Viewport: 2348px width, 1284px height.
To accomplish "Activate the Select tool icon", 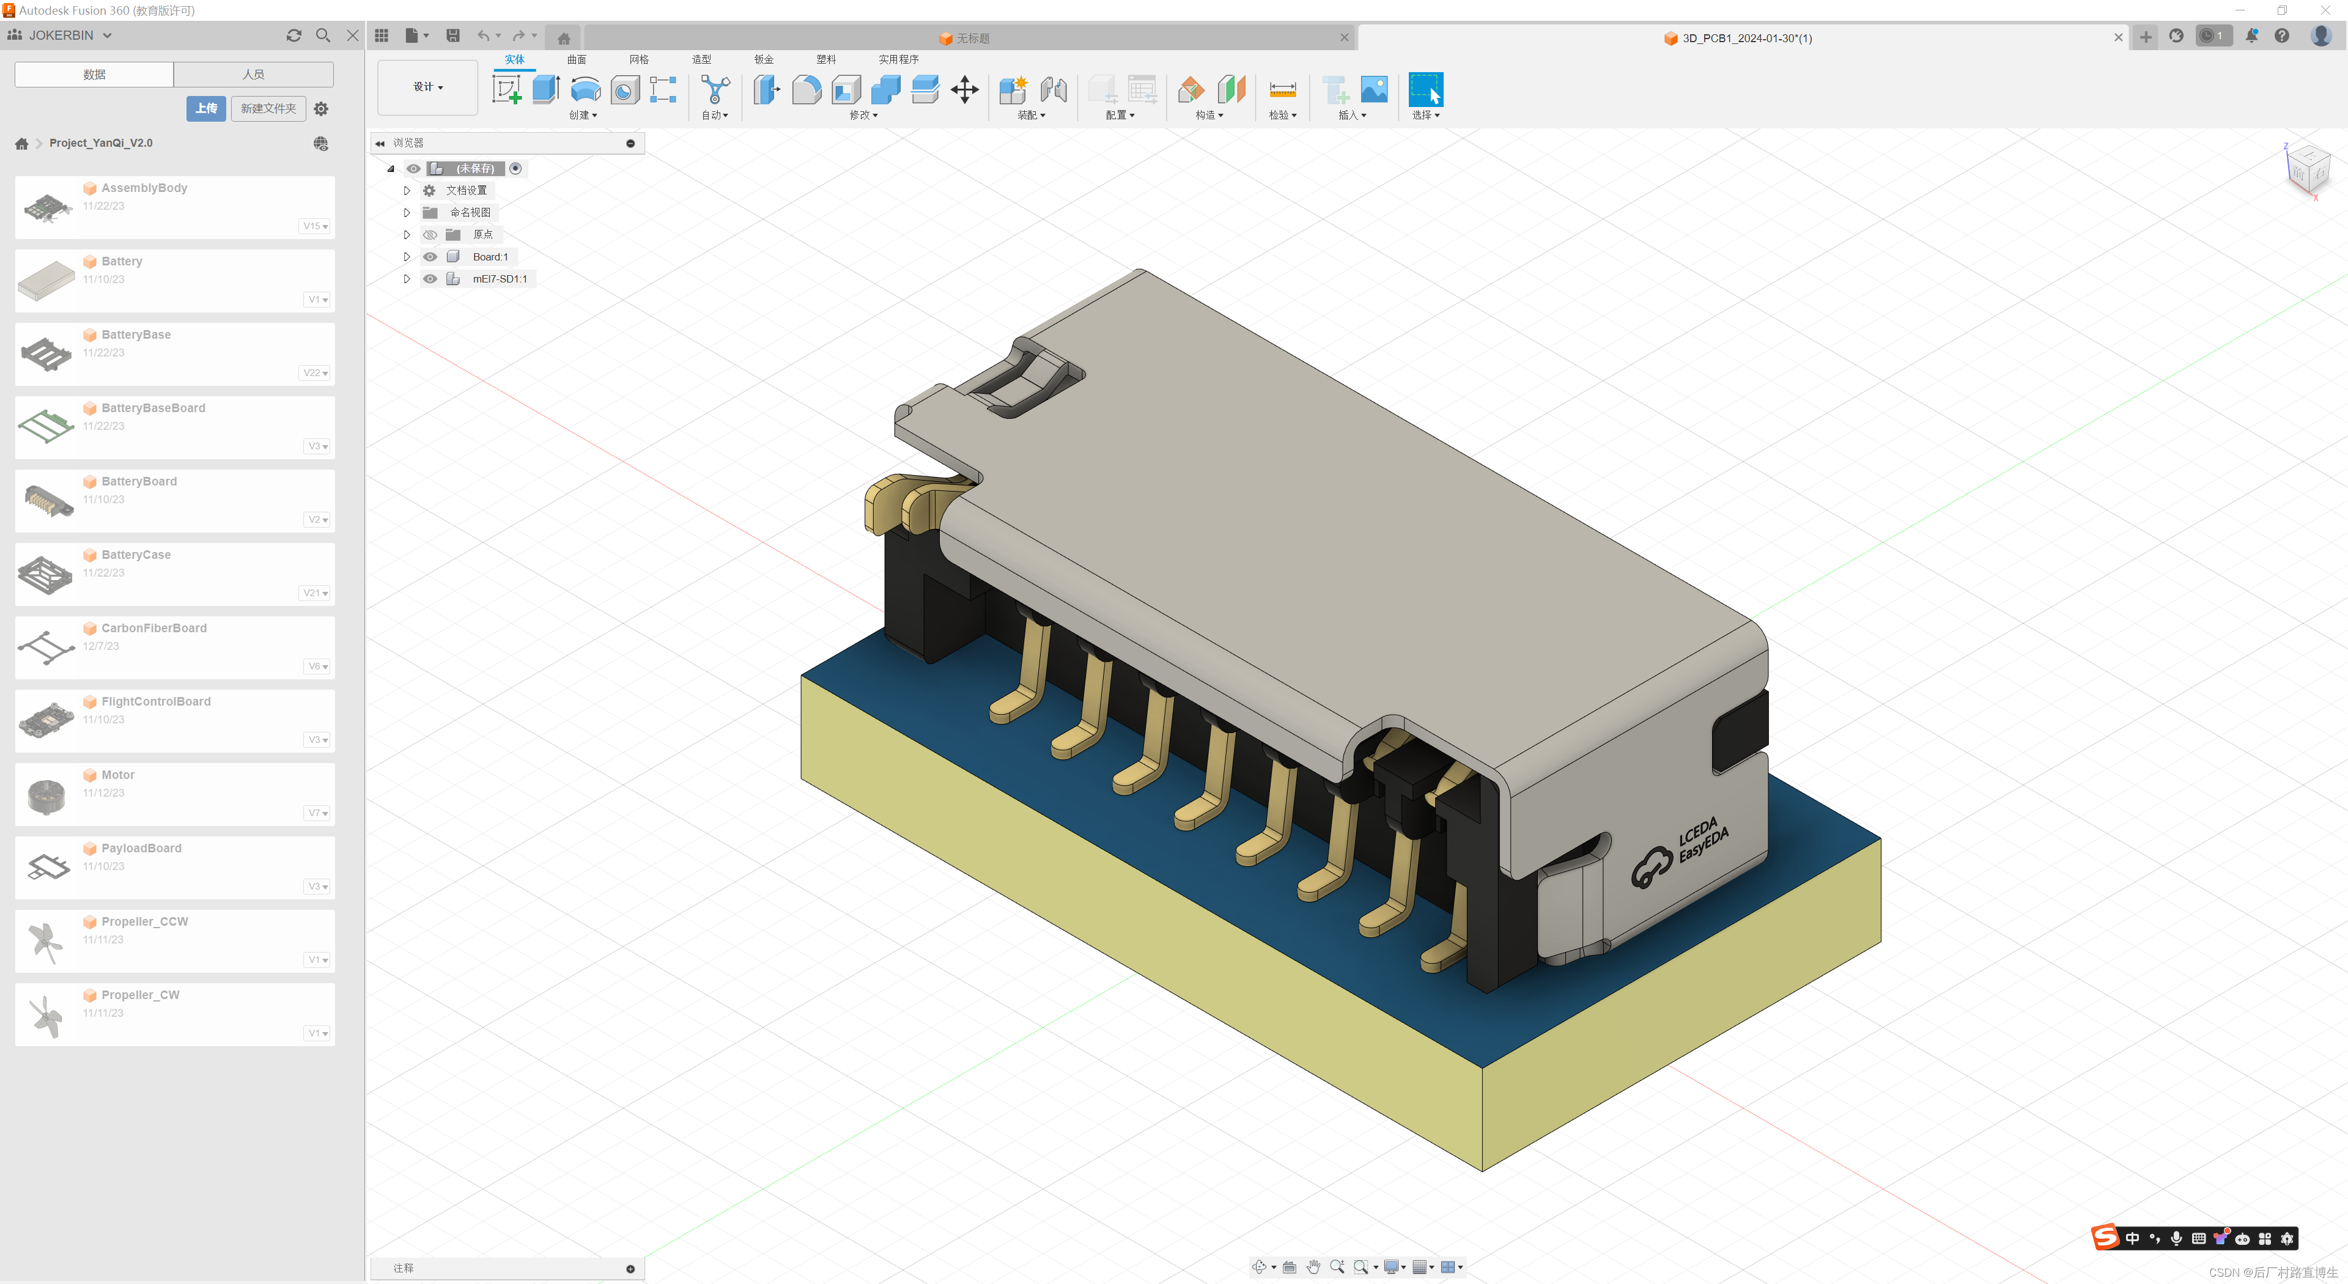I will click(x=1425, y=89).
